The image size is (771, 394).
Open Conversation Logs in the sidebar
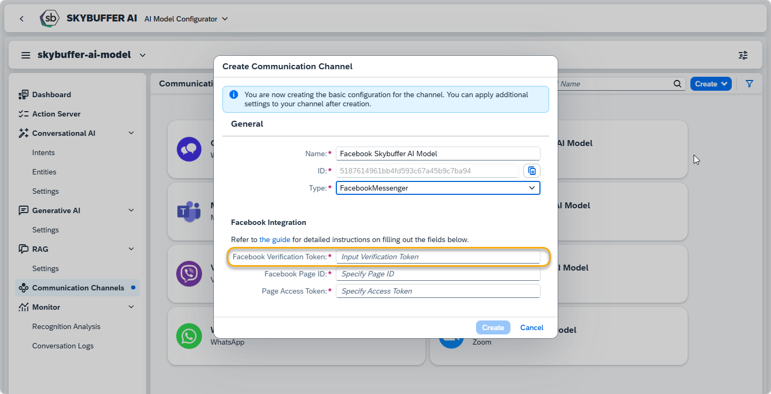coord(63,346)
